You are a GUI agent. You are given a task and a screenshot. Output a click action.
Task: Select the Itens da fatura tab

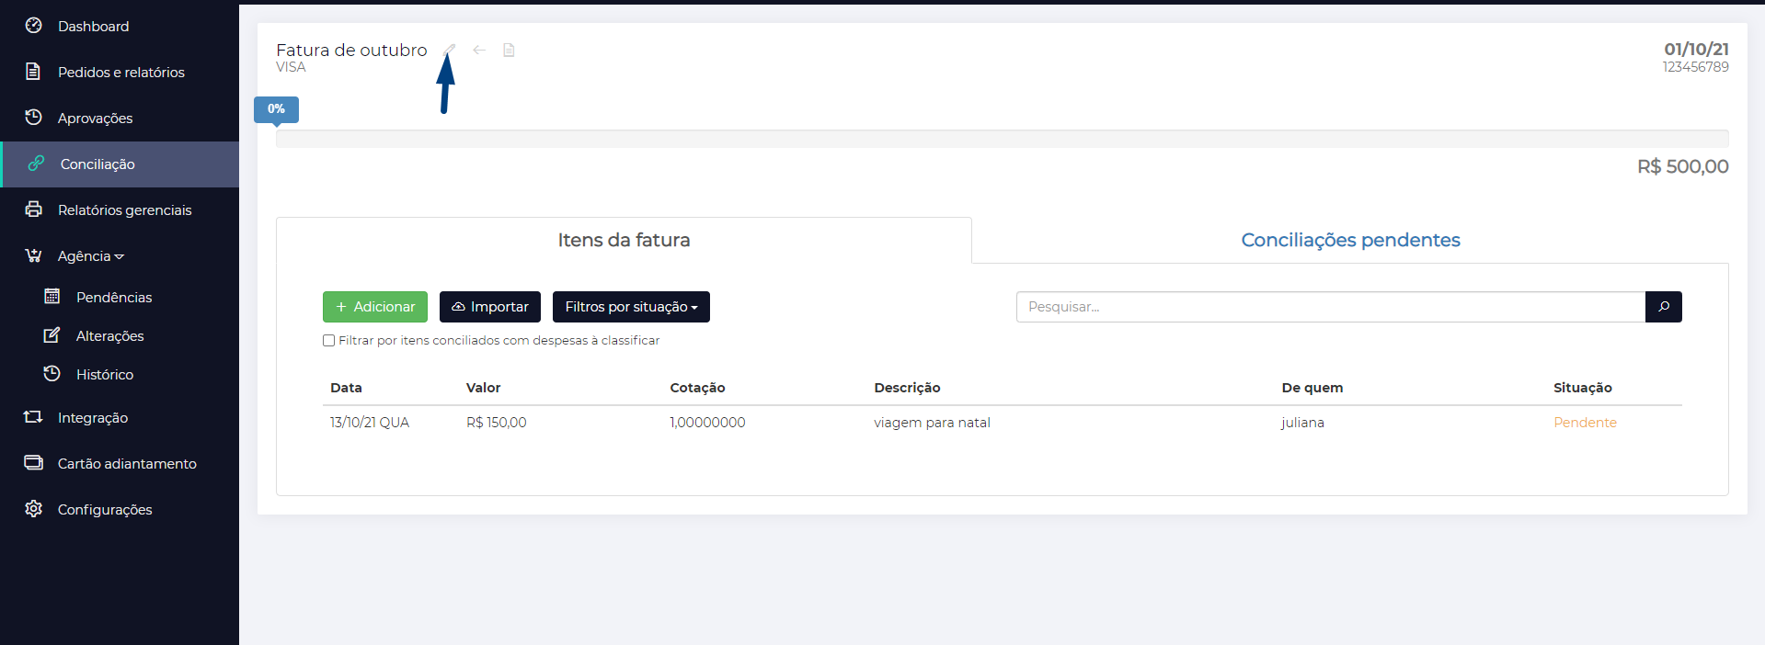tap(624, 240)
